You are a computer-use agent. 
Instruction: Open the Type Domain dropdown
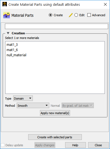[23, 98]
